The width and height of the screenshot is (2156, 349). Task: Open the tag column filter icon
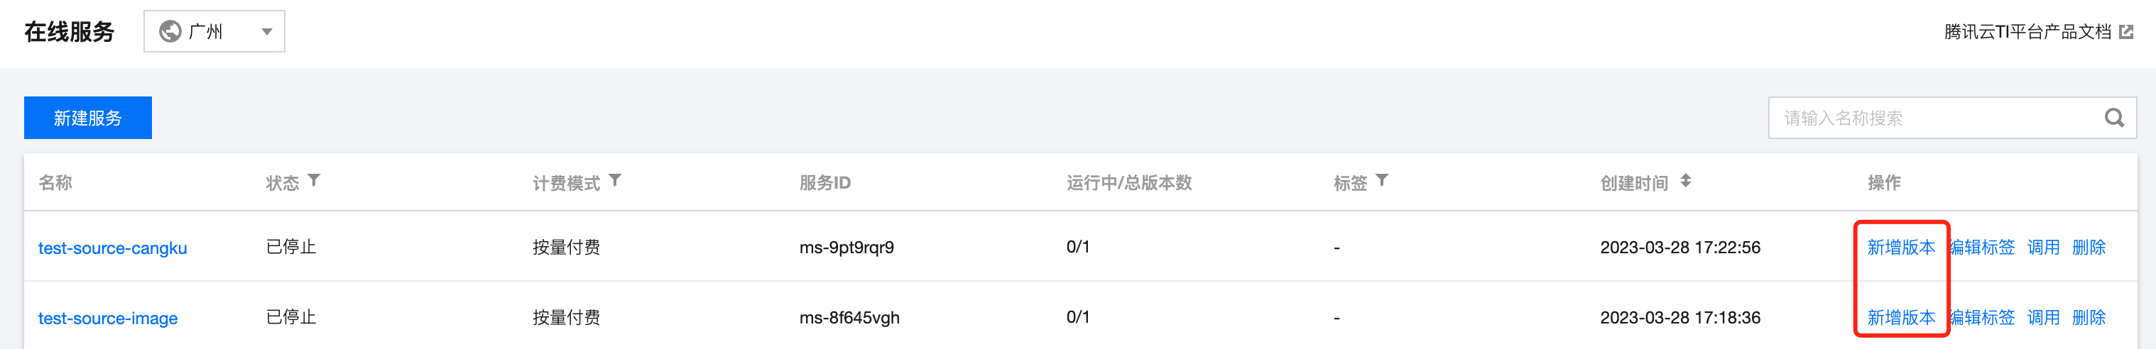coord(1382,181)
